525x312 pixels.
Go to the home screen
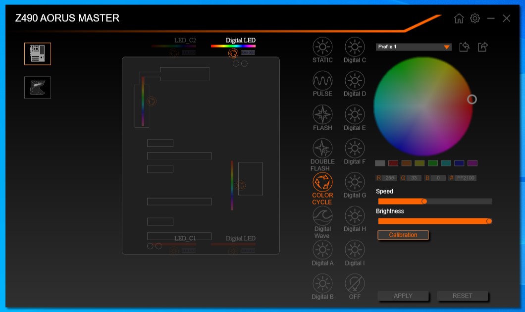(x=459, y=18)
